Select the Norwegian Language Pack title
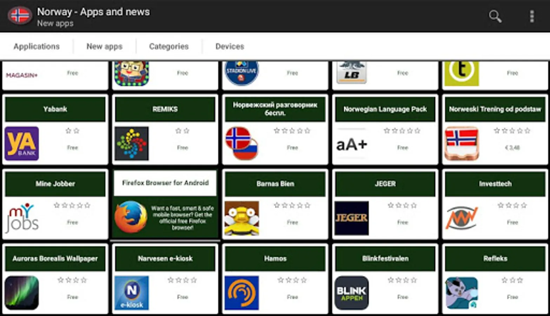The height and width of the screenshot is (316, 550). pos(385,109)
